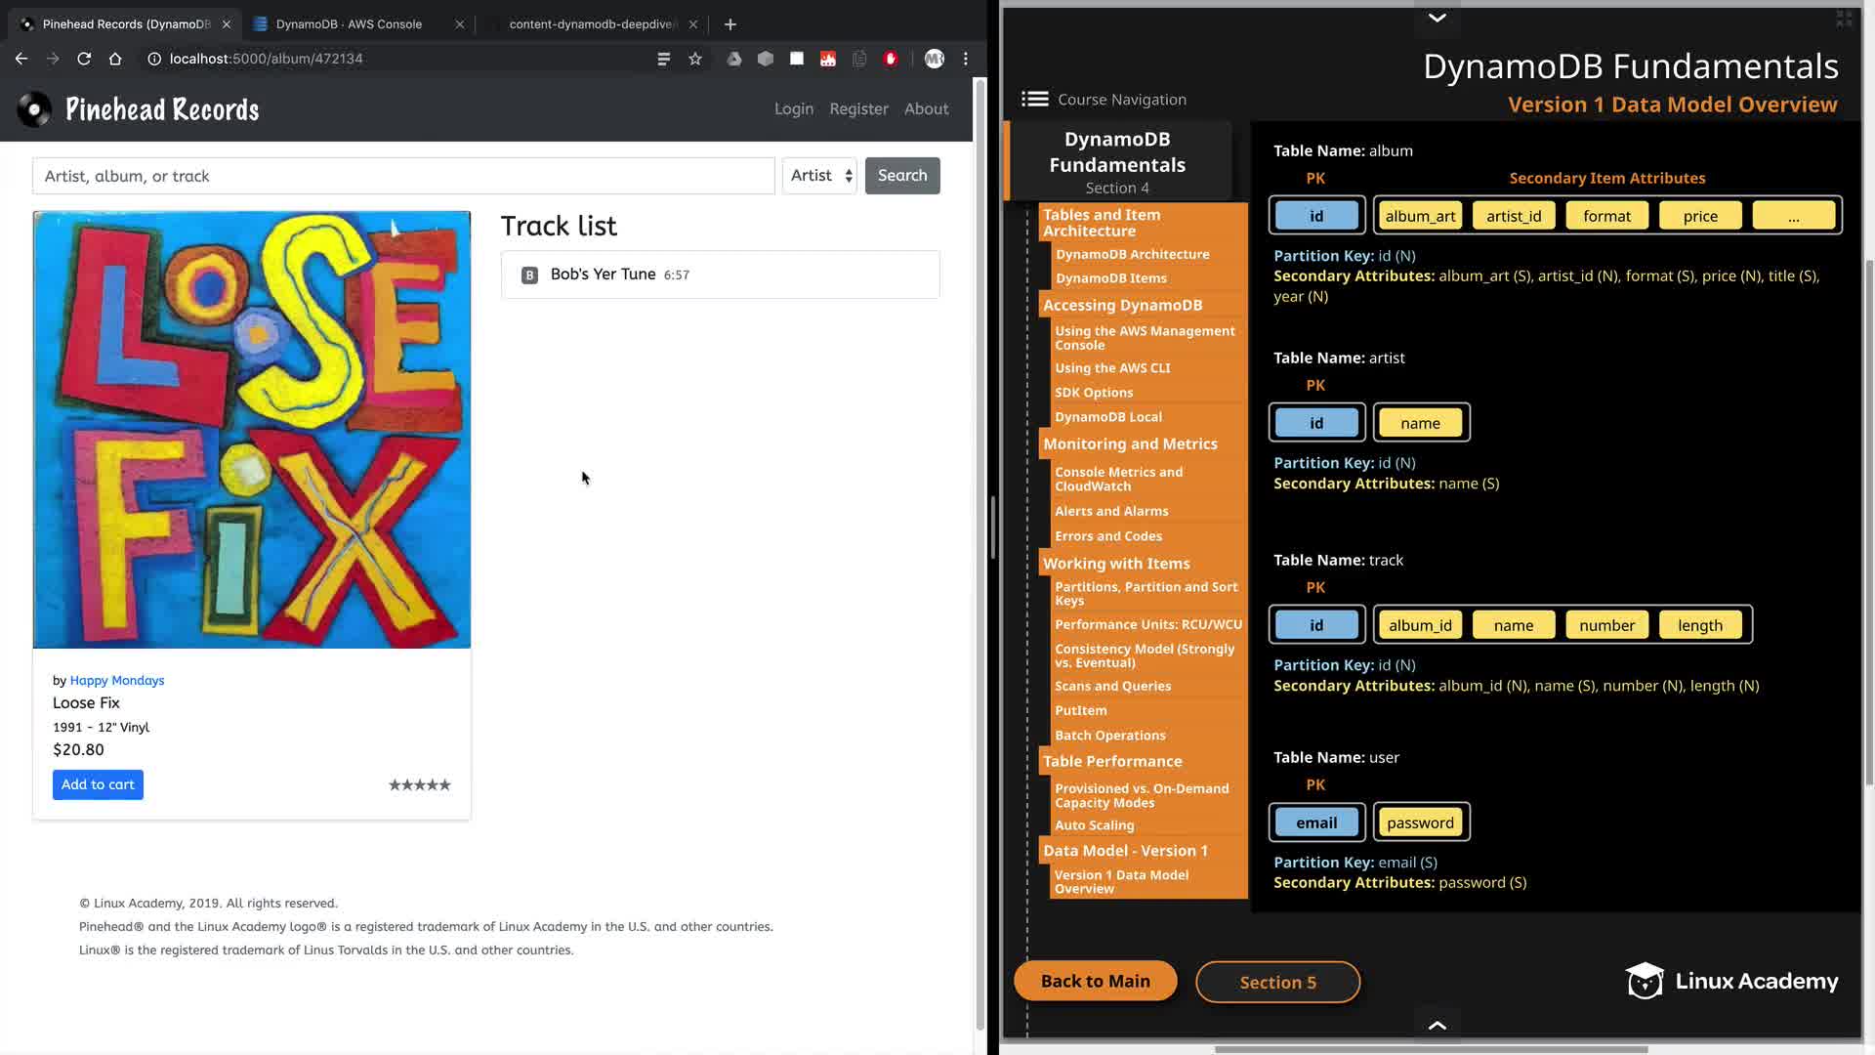Click the browser home icon
1875x1055 pixels.
point(115,59)
